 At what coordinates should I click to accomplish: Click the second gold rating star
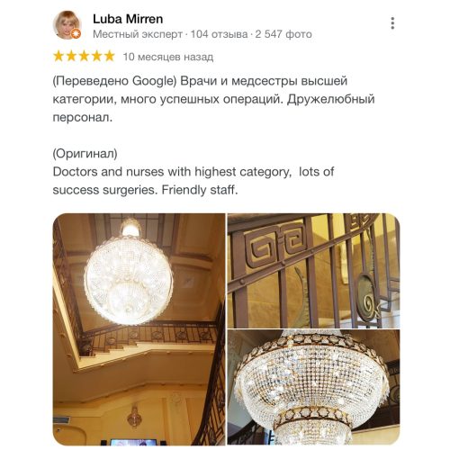71,56
